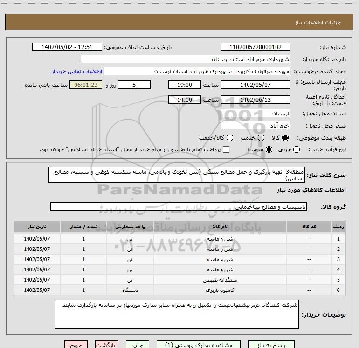Screen dimensions: 359x348
Task: Choose the جزیی purchase type radio
Action: [297, 149]
